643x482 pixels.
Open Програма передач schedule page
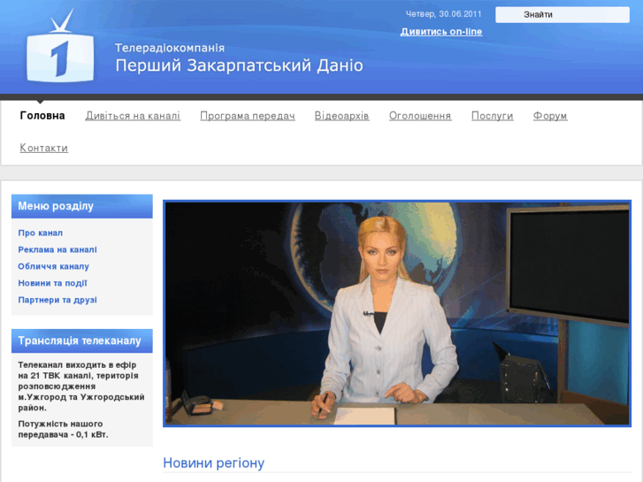pyautogui.click(x=248, y=116)
